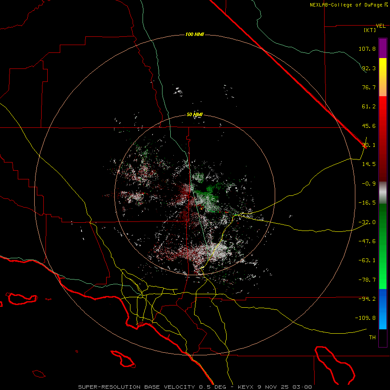Click the blue segment of the color bar
The height and width of the screenshot is (390, 390).
tap(383, 309)
